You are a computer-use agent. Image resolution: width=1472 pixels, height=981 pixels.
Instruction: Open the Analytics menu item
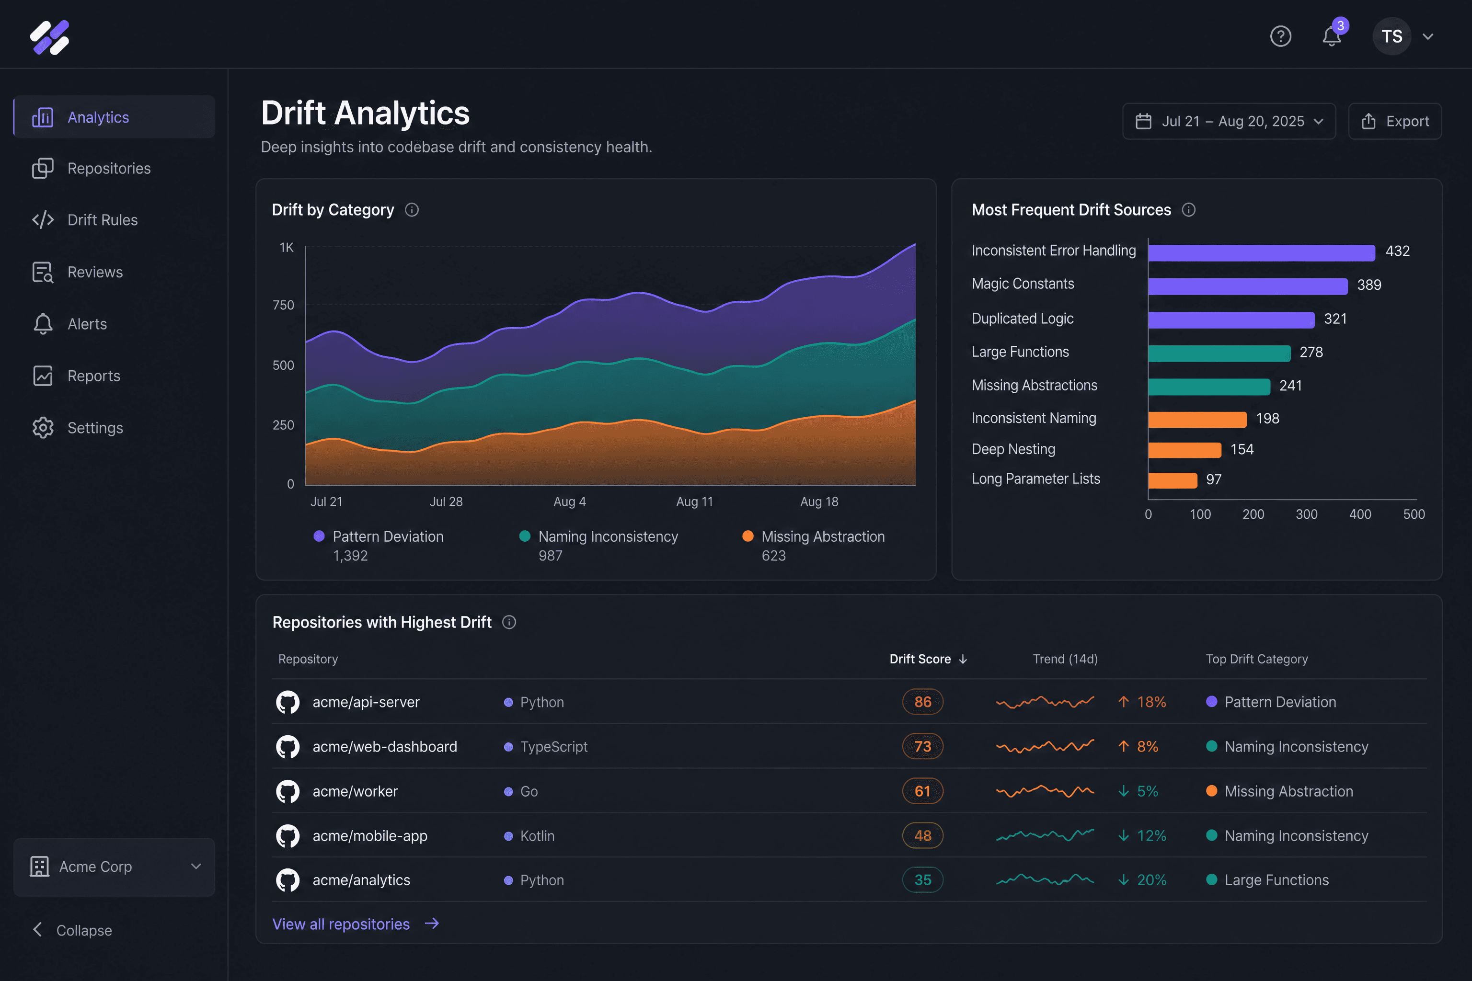click(114, 117)
